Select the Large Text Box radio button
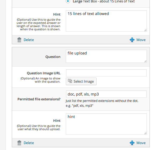The image size is (167, 150). click(68, 2)
